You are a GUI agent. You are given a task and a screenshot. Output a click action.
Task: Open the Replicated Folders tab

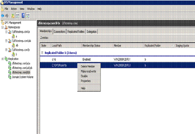pos(76,32)
